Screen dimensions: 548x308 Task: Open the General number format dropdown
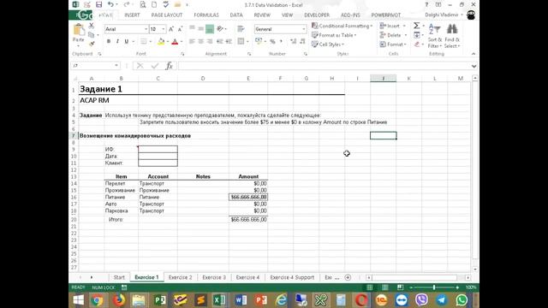[303, 29]
